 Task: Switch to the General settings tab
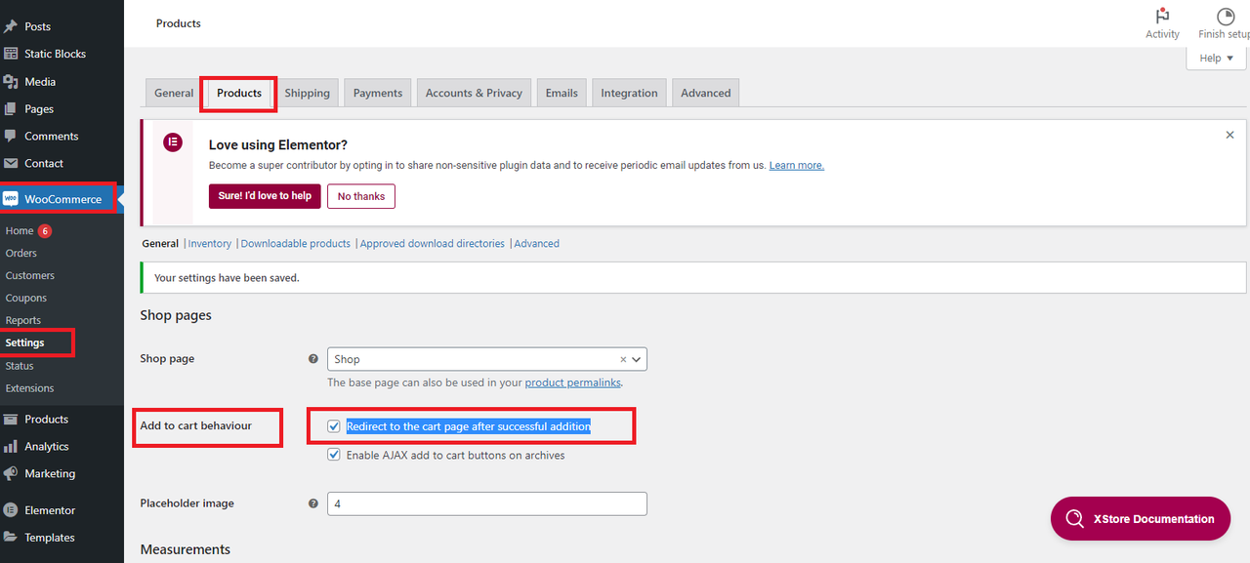[x=174, y=93]
